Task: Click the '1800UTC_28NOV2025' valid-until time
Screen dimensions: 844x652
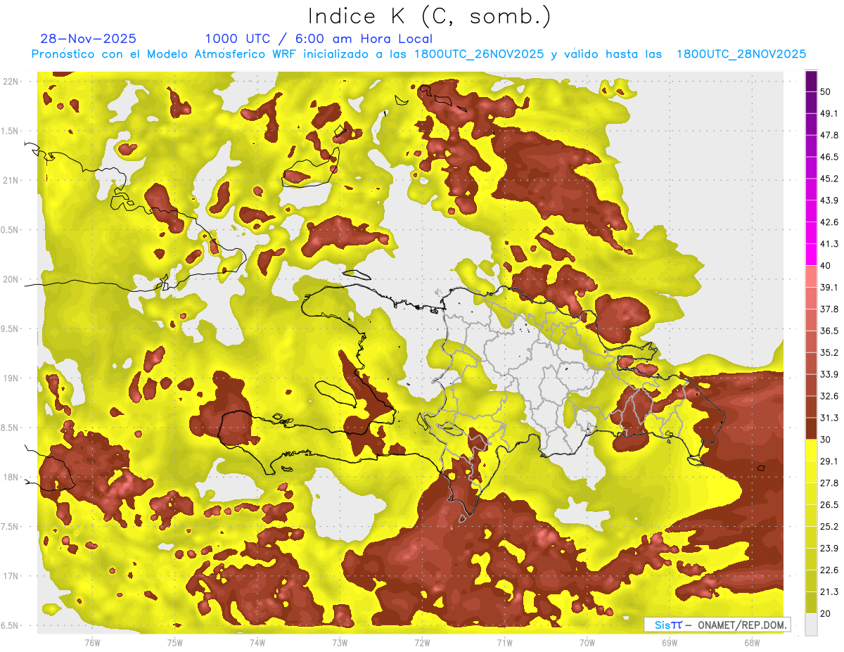Action: point(741,54)
